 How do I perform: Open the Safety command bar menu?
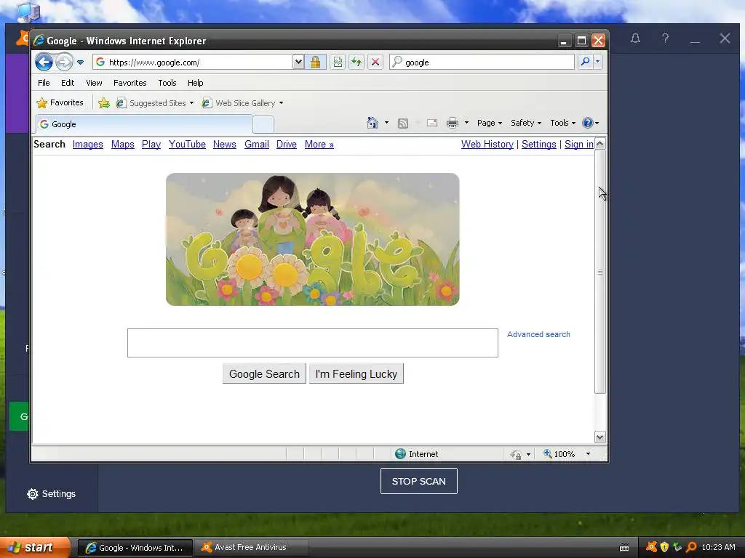pos(526,123)
